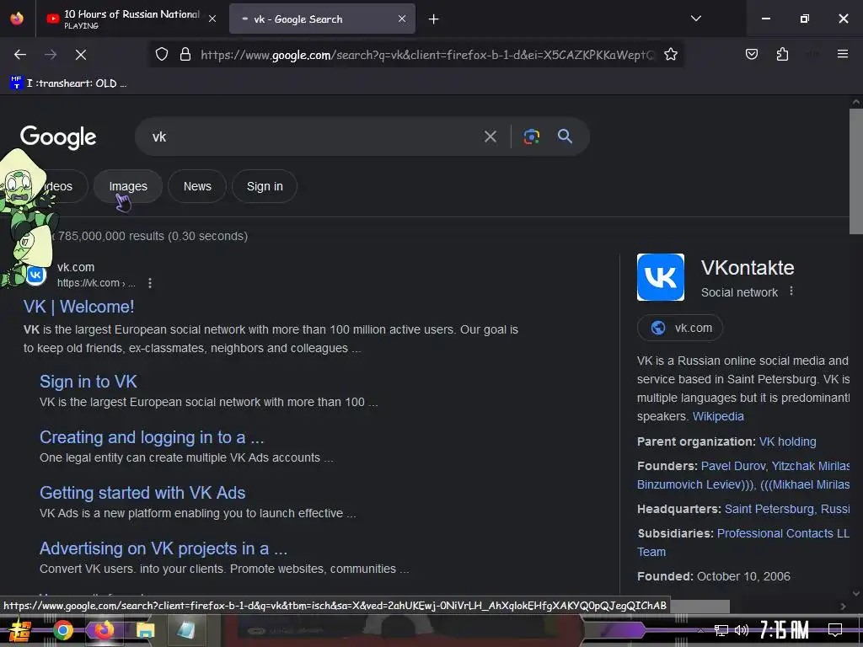Image resolution: width=863 pixels, height=647 pixels.
Task: Click in the Google search field
Action: tap(314, 136)
